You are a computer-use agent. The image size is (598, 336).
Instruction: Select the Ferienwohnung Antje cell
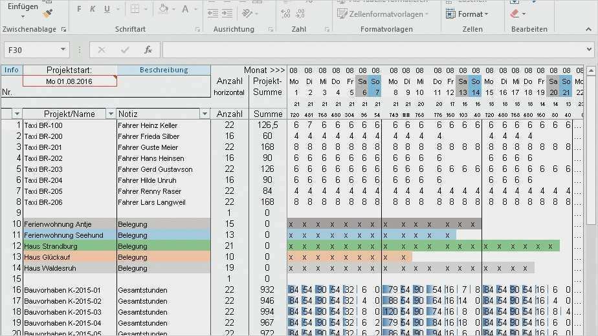69,224
